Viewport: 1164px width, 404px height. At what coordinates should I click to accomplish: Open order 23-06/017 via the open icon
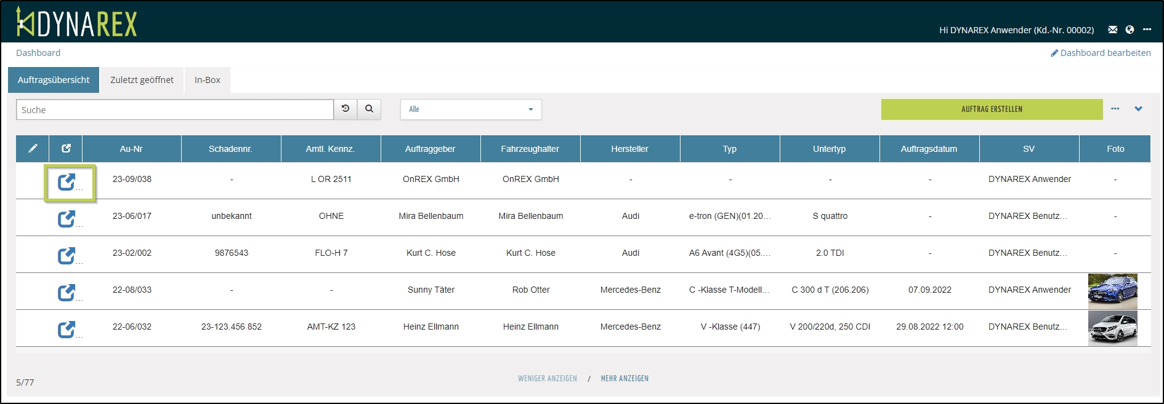pos(67,219)
